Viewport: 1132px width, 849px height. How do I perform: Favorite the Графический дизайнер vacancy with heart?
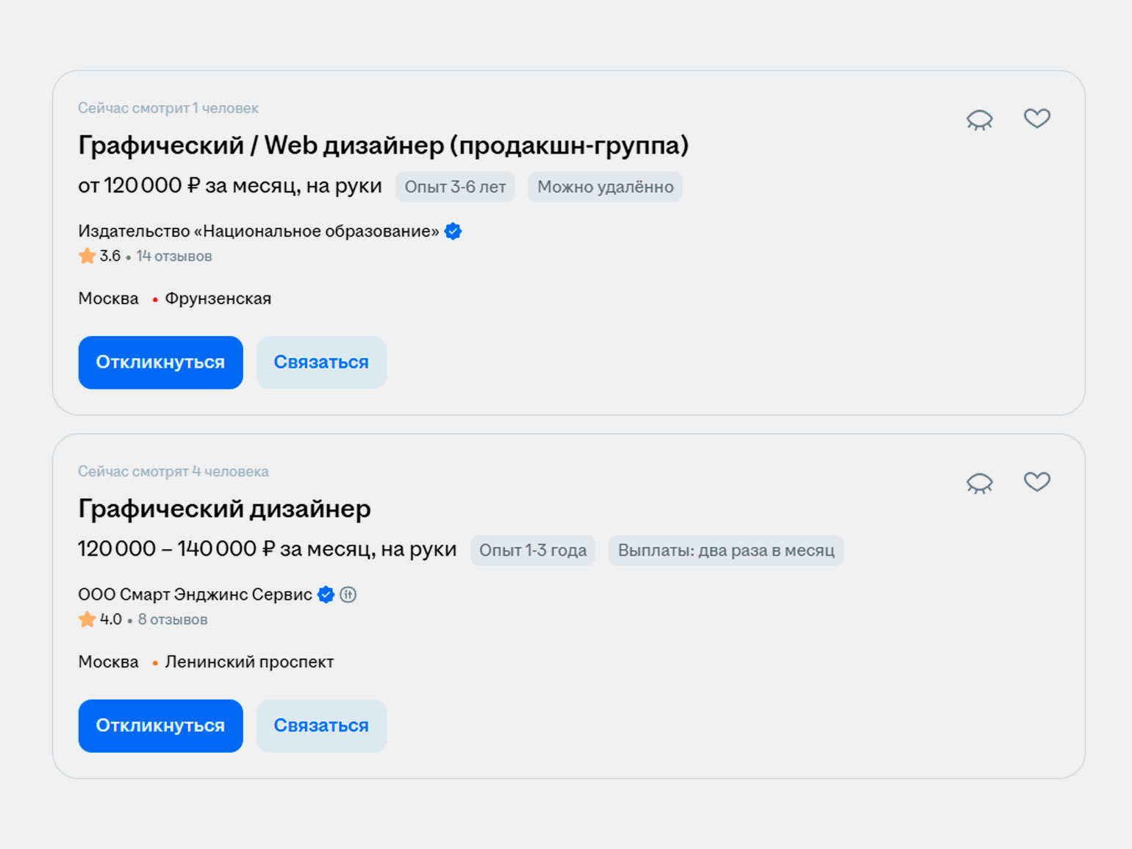(x=1036, y=481)
